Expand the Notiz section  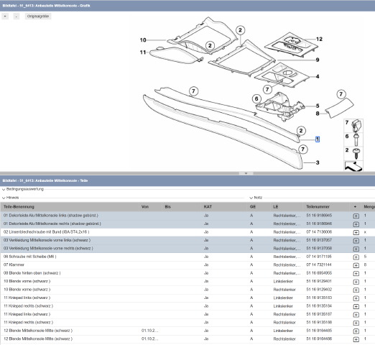(256, 198)
